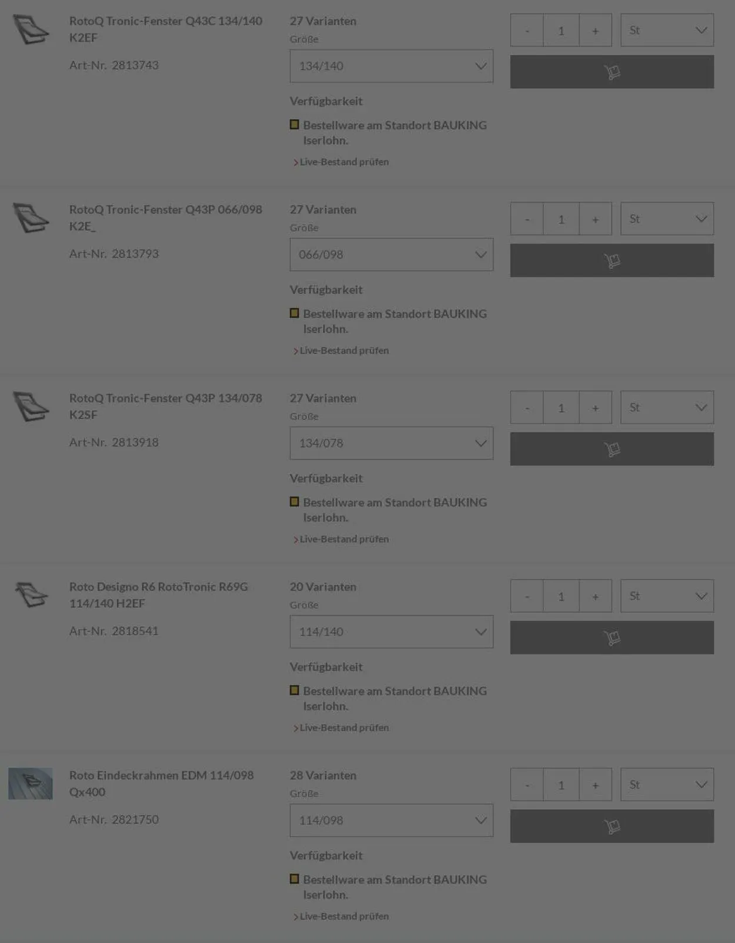The image size is (735, 943).
Task: Add RotoQ Q43P 134/078 to cart
Action: pyautogui.click(x=612, y=449)
